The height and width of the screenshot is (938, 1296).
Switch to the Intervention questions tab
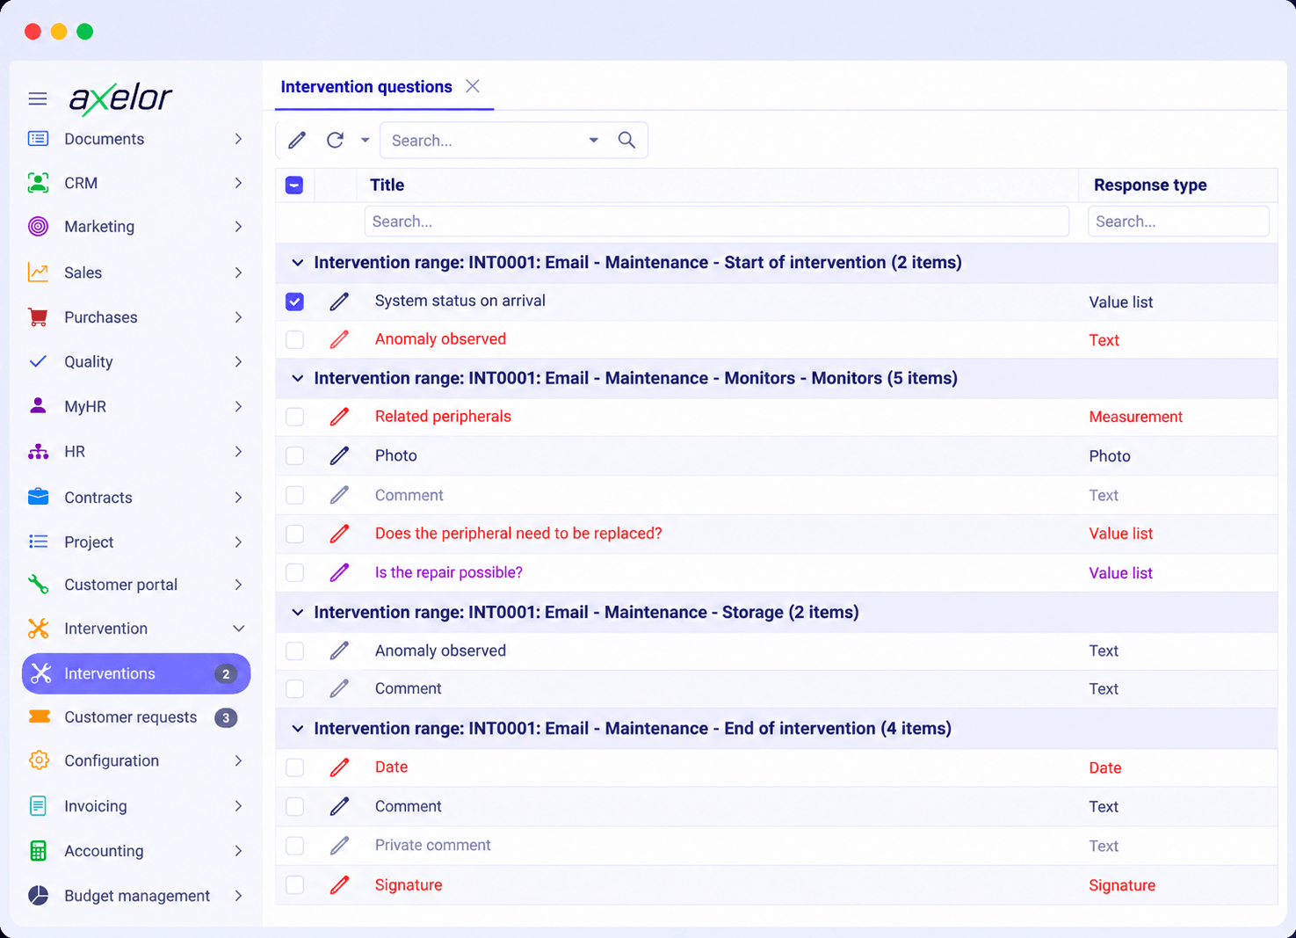point(366,86)
